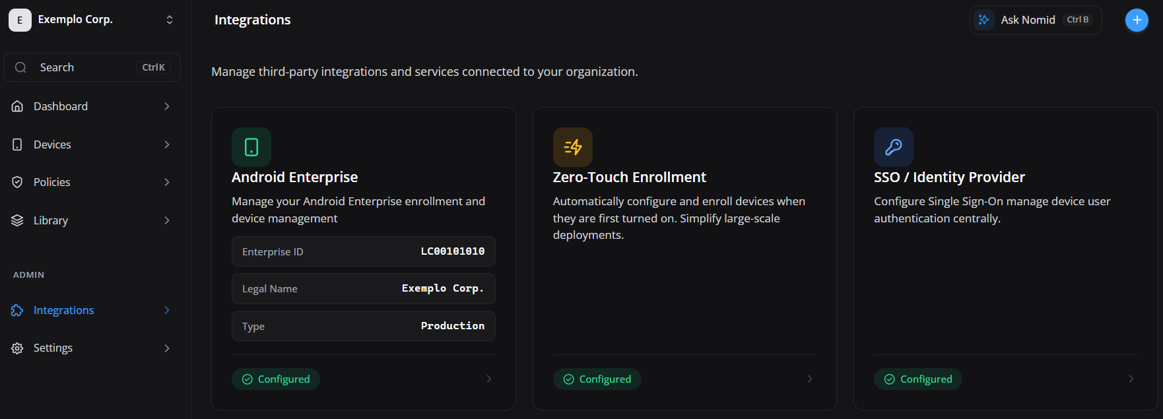This screenshot has width=1163, height=419.
Task: Click the Integrations puzzle icon
Action: (x=18, y=310)
